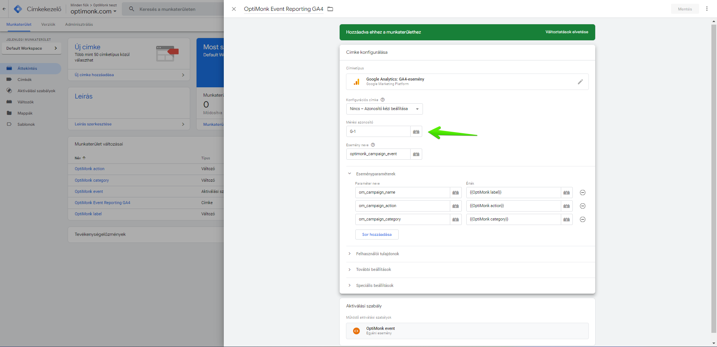This screenshot has height=347, width=717.
Task: Select Mappák in the sidebar
Action: 31,113
